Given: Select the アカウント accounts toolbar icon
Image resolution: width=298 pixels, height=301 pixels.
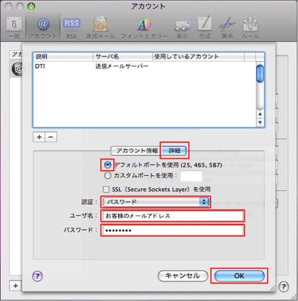Looking at the screenshot, I should point(43,28).
